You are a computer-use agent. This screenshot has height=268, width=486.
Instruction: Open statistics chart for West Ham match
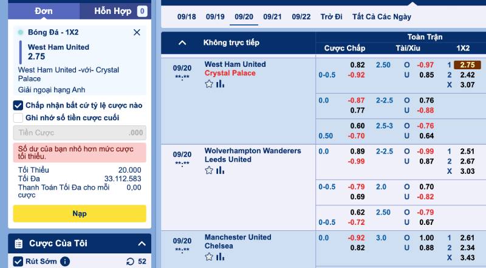pyautogui.click(x=220, y=84)
